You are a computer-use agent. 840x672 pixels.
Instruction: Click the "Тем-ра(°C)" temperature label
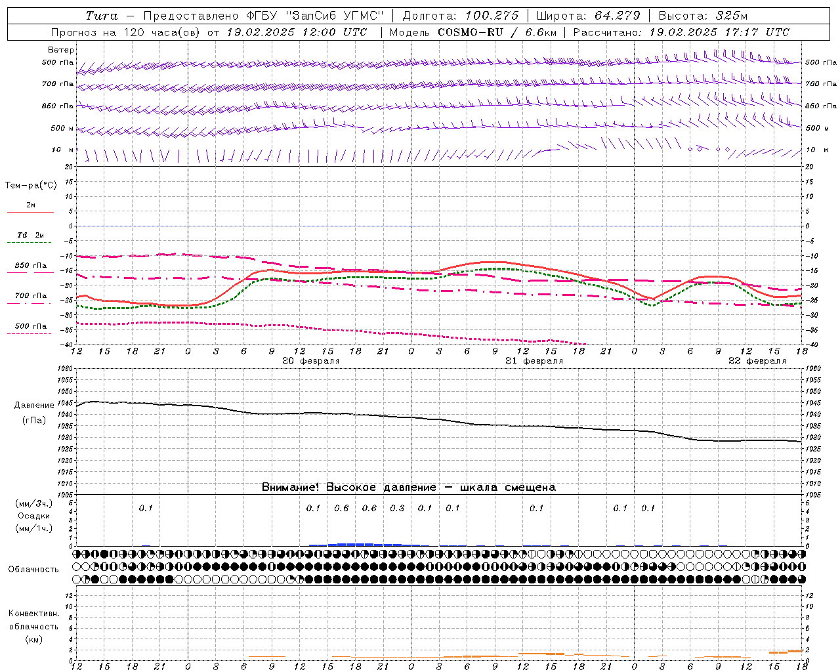(x=31, y=186)
